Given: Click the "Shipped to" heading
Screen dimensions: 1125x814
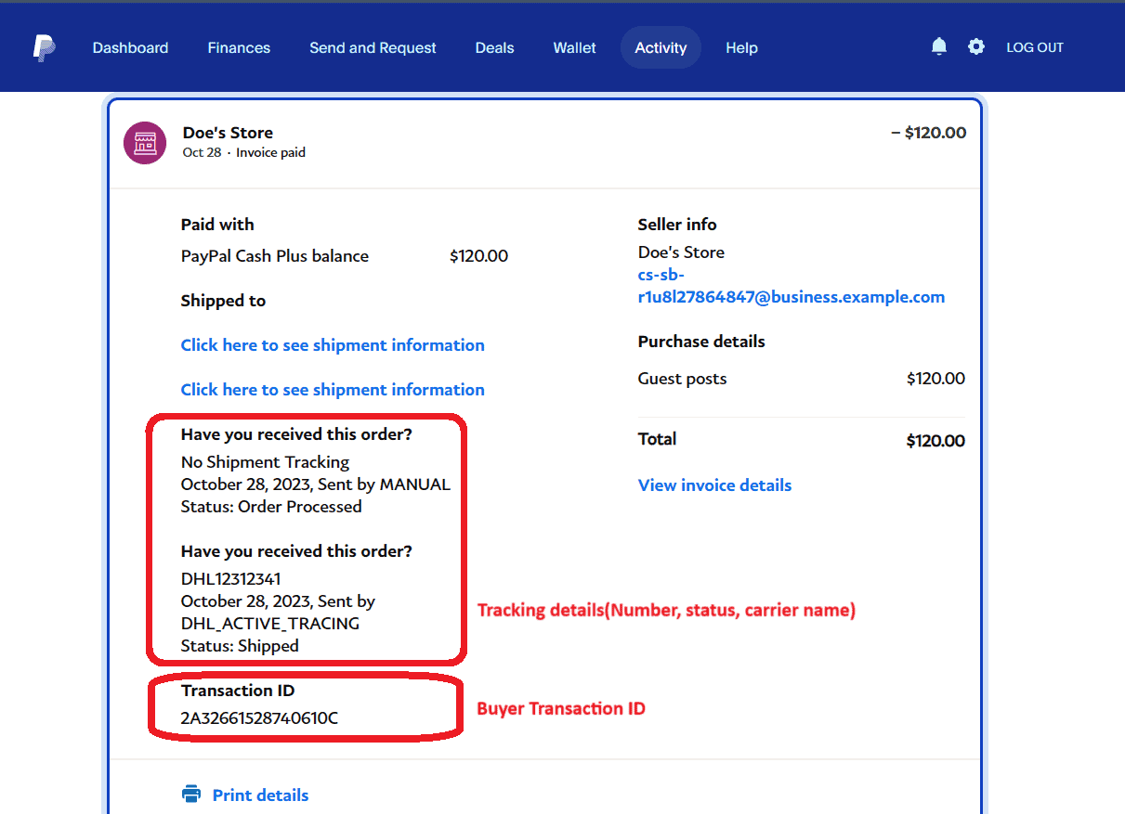Looking at the screenshot, I should pos(223,301).
